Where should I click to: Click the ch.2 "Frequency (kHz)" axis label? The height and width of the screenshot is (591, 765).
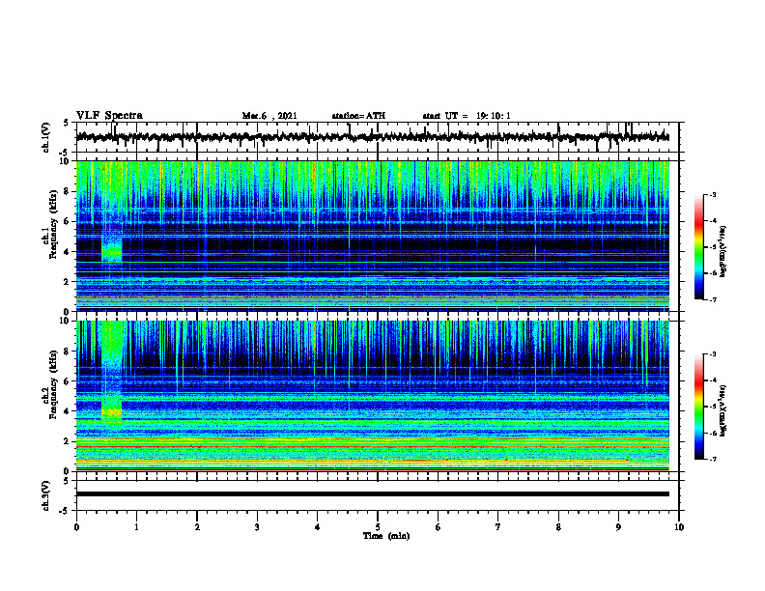(54, 384)
